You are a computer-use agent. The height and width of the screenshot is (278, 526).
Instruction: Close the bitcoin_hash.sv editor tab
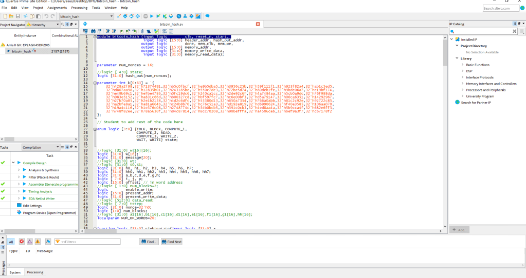point(258,24)
